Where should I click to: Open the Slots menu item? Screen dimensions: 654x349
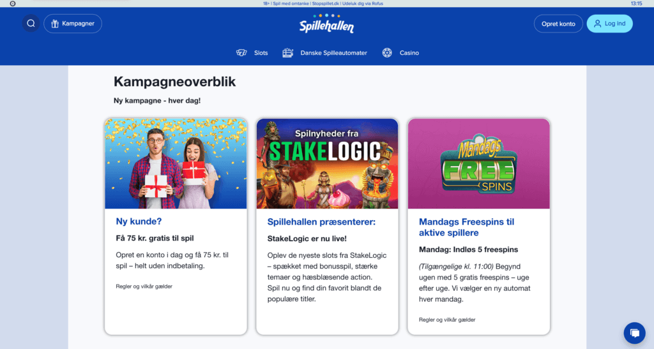coord(261,53)
